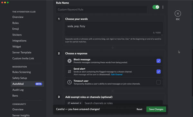Click the Rule Name input field
193x117 pixels.
coord(101,9)
